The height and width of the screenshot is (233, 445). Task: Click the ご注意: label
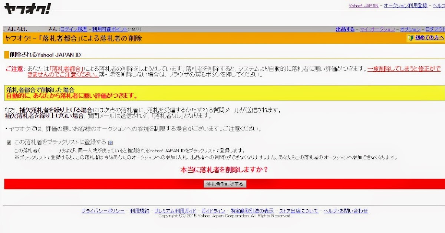[15, 69]
